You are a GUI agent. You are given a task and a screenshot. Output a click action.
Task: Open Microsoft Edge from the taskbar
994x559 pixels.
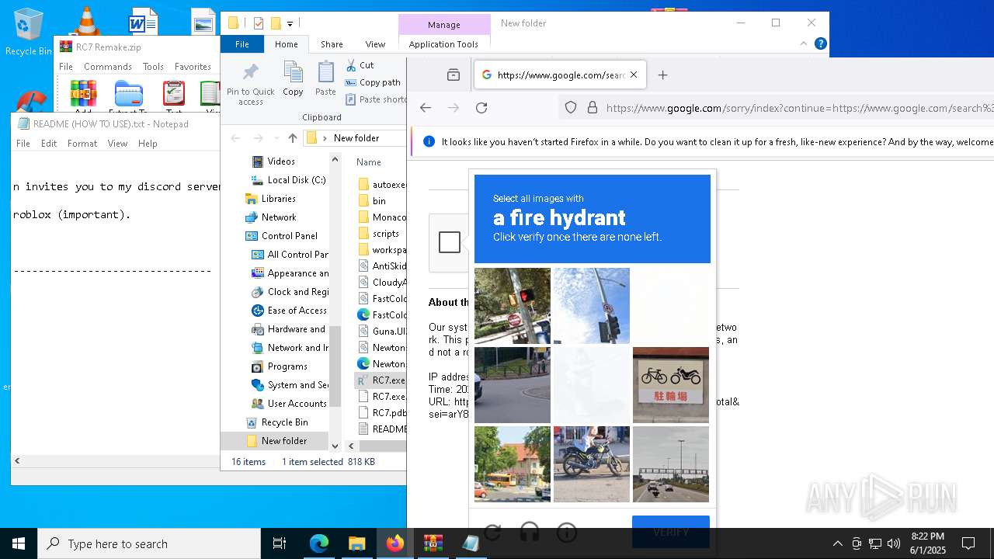coord(319,543)
